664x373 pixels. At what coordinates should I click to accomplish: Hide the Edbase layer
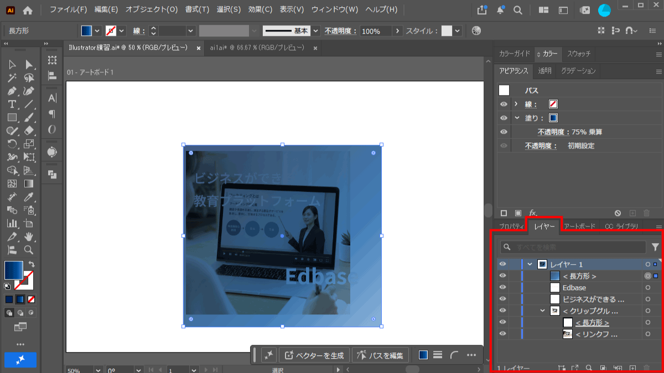tap(503, 287)
